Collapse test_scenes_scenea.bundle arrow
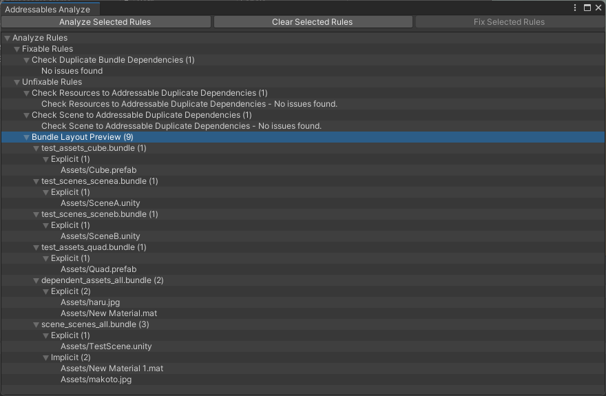The width and height of the screenshot is (606, 396). coord(36,182)
